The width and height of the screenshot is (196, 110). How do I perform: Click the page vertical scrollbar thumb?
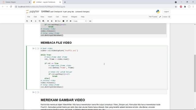pos(195,73)
